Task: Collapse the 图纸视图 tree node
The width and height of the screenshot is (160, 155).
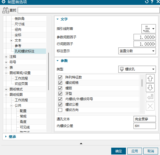Action: [6, 95]
